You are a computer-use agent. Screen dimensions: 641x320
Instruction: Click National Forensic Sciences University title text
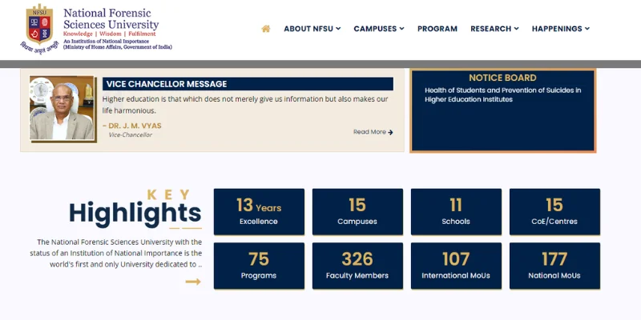[111, 19]
